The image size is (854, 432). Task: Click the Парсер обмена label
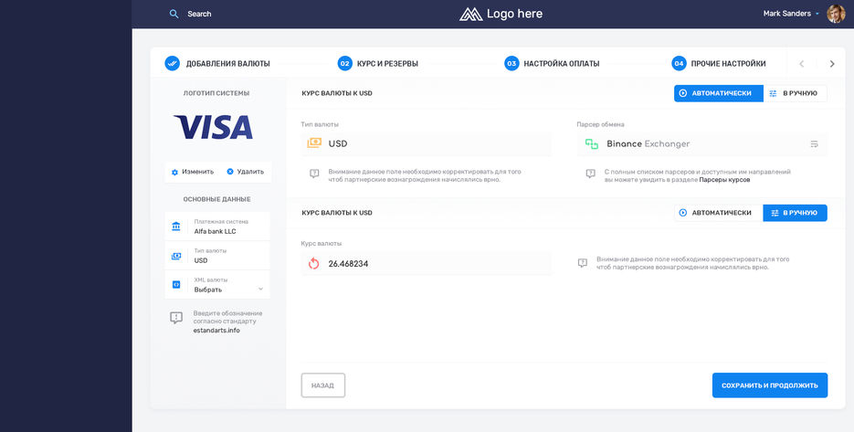click(x=600, y=124)
